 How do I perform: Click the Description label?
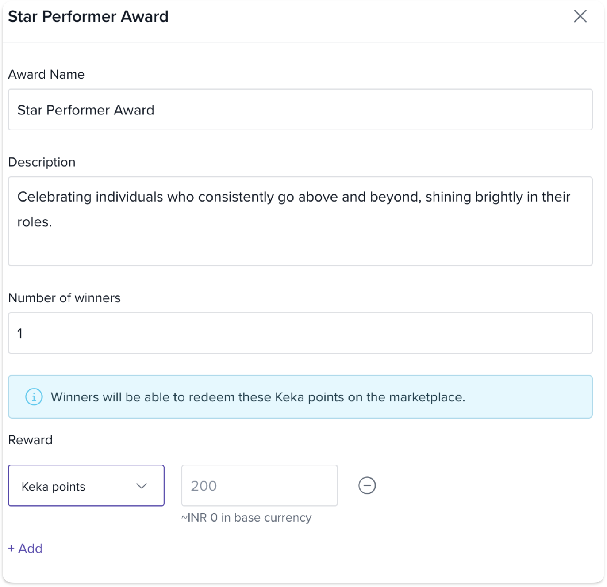pyautogui.click(x=42, y=162)
